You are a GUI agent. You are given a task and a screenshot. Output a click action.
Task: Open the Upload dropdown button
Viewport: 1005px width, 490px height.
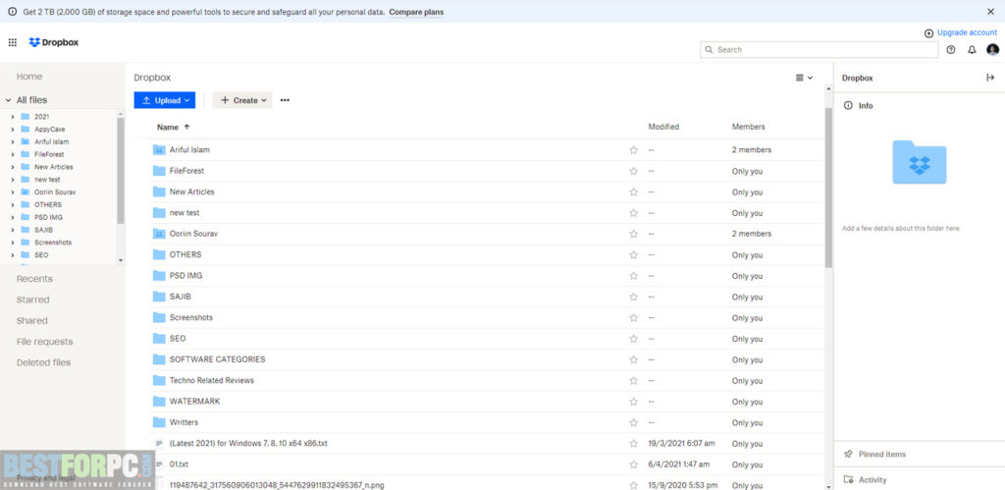click(165, 100)
